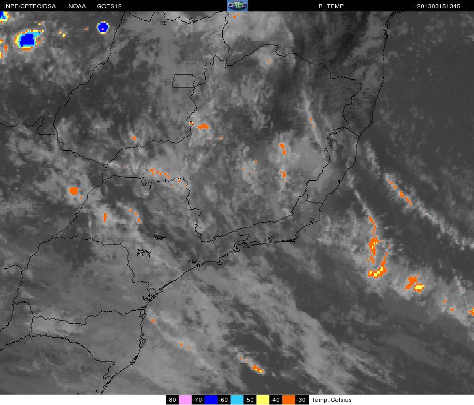This screenshot has height=405, width=474.
Task: Select the orange -40 legend swatch
Action: coord(289,400)
